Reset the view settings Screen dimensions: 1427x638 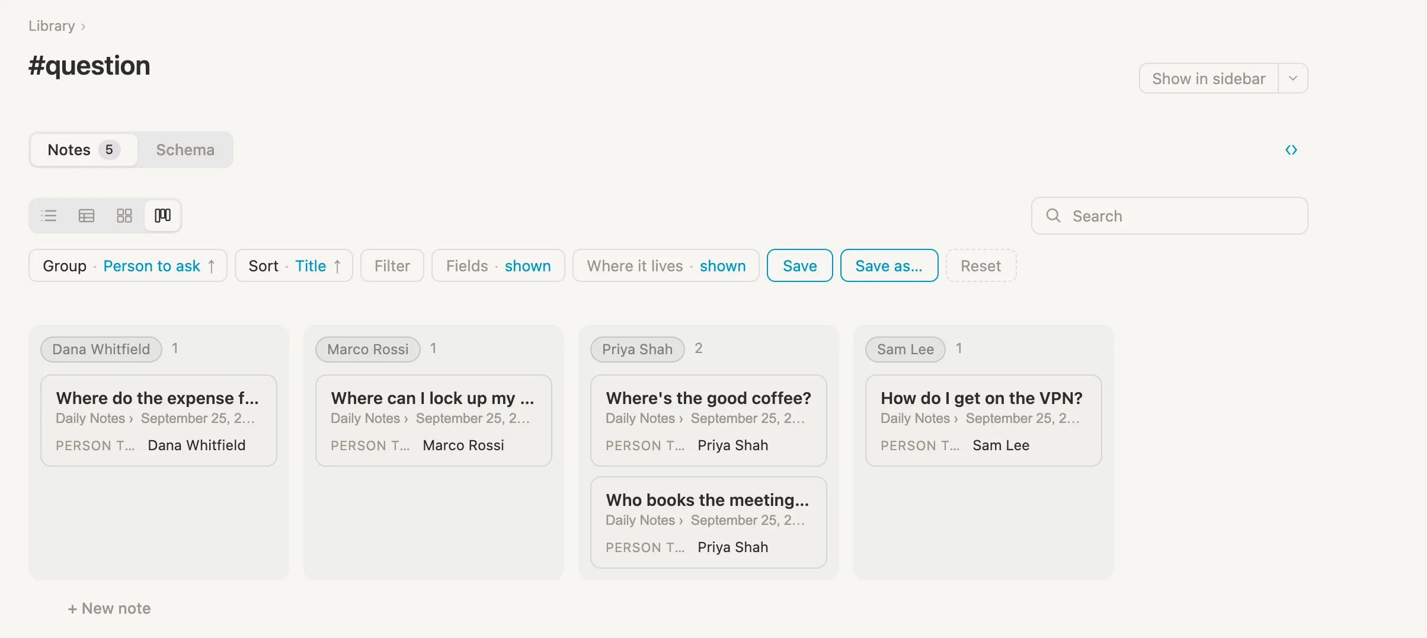pyautogui.click(x=981, y=266)
